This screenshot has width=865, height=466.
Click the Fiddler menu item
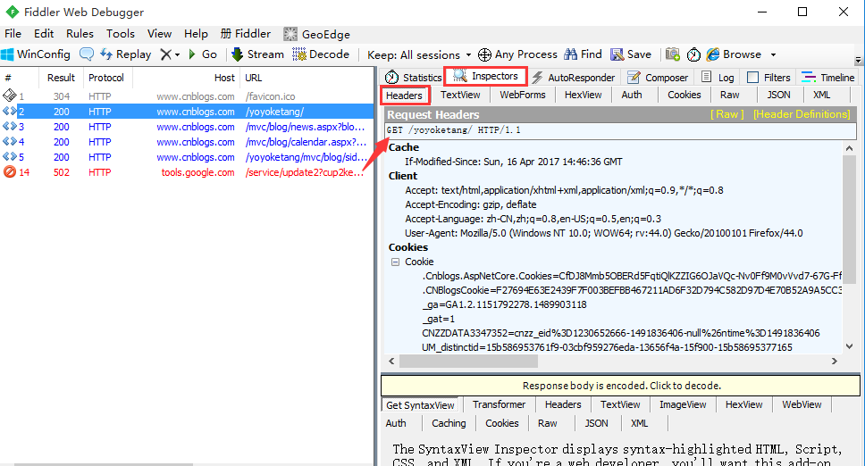click(x=246, y=34)
